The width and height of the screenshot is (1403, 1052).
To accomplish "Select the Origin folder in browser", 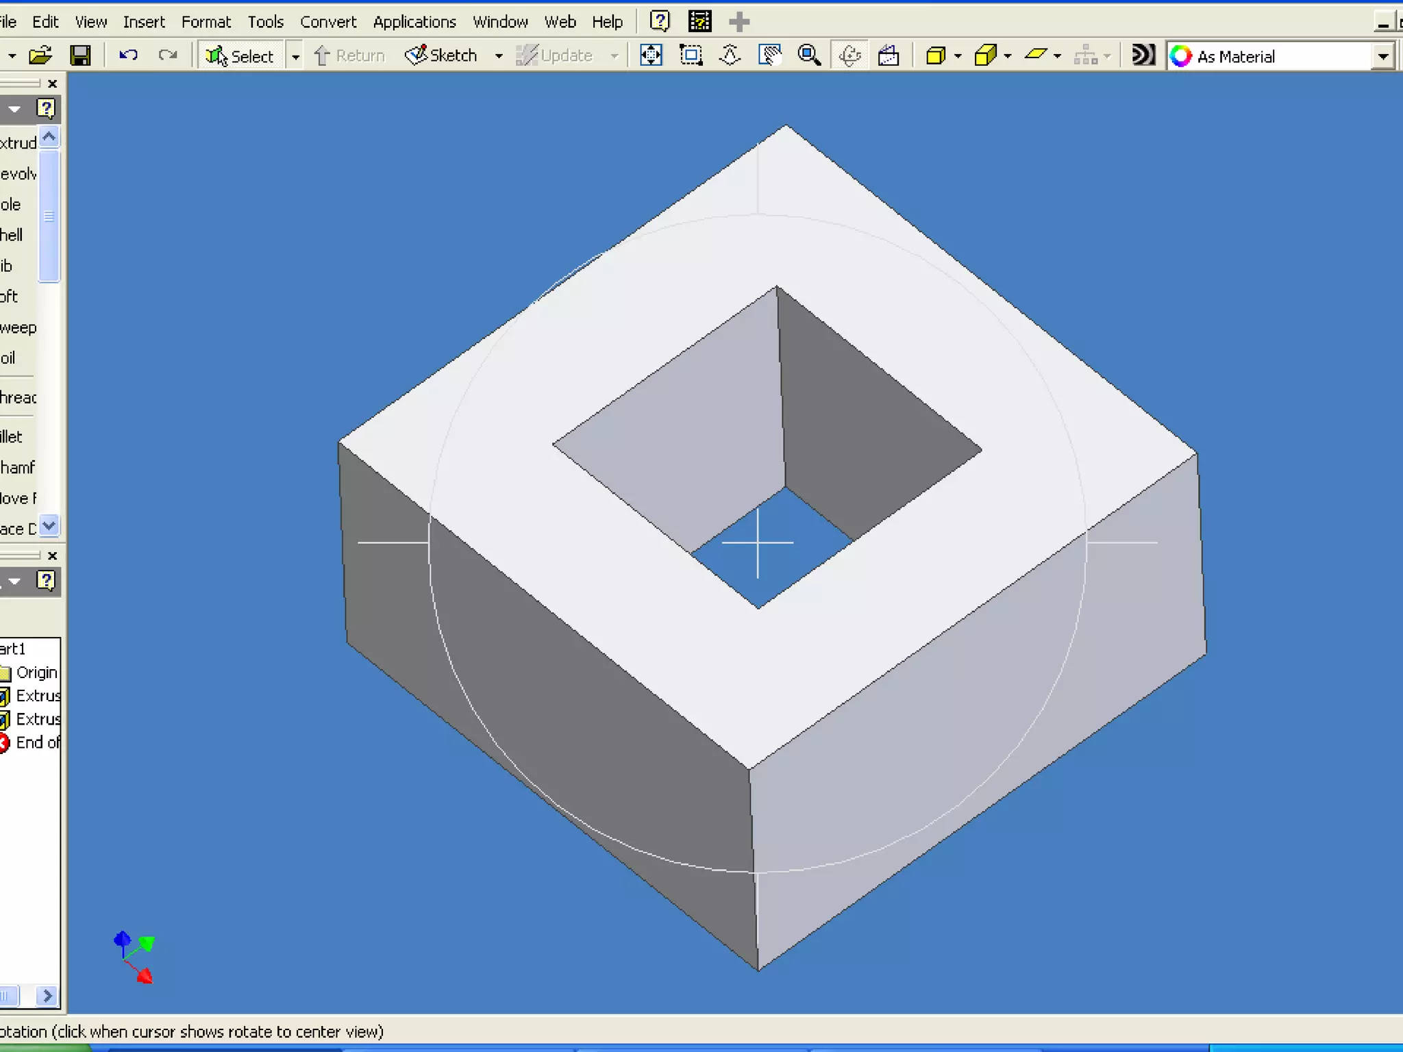I will point(36,673).
